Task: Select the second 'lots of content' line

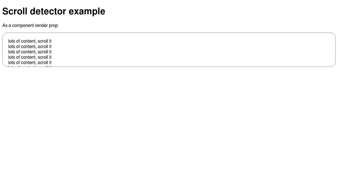Action: (x=30, y=47)
